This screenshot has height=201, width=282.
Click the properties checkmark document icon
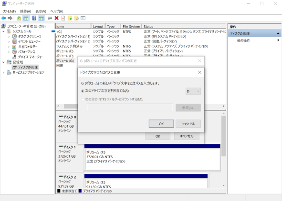63,18
